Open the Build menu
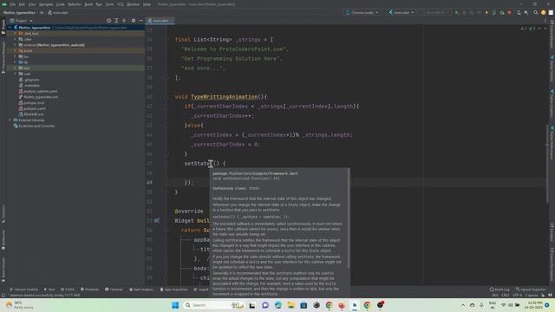This screenshot has width=555, height=312. click(x=88, y=4)
